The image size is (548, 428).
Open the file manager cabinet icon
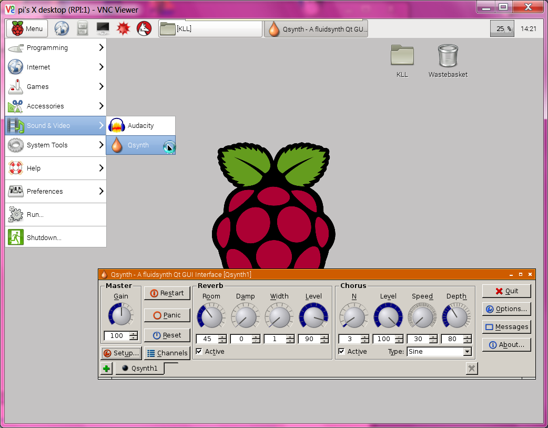coord(83,28)
